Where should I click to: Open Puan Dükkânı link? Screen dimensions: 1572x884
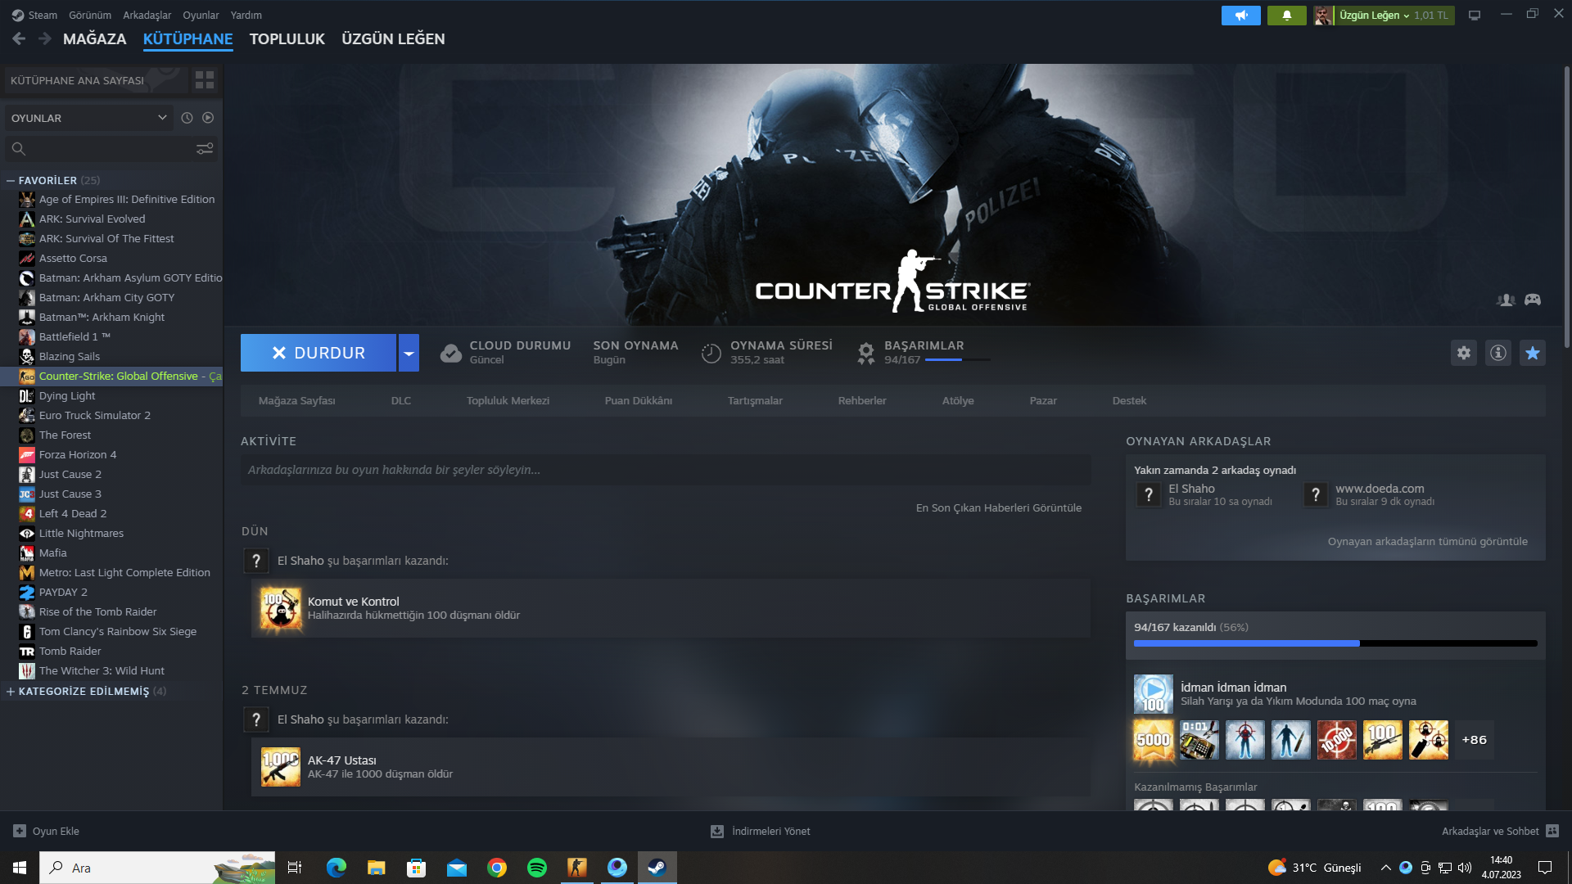(x=639, y=400)
